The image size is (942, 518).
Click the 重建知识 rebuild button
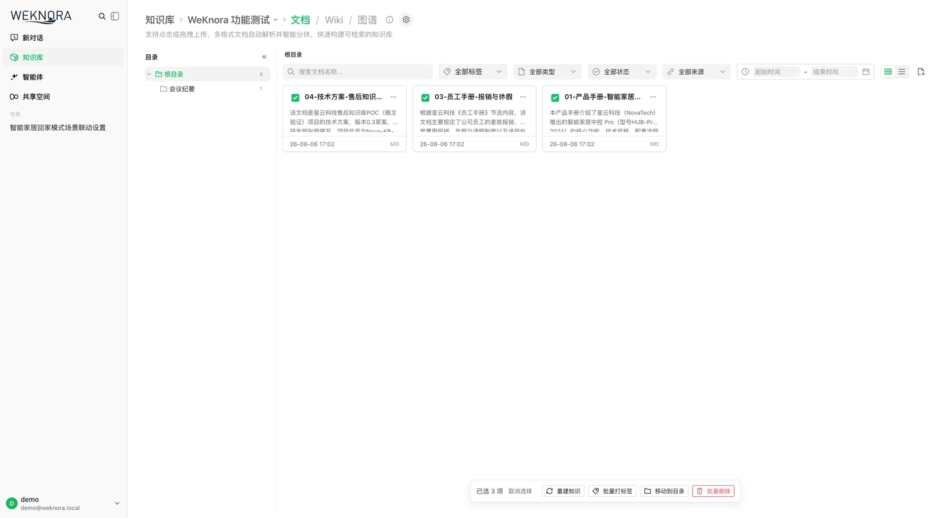563,491
